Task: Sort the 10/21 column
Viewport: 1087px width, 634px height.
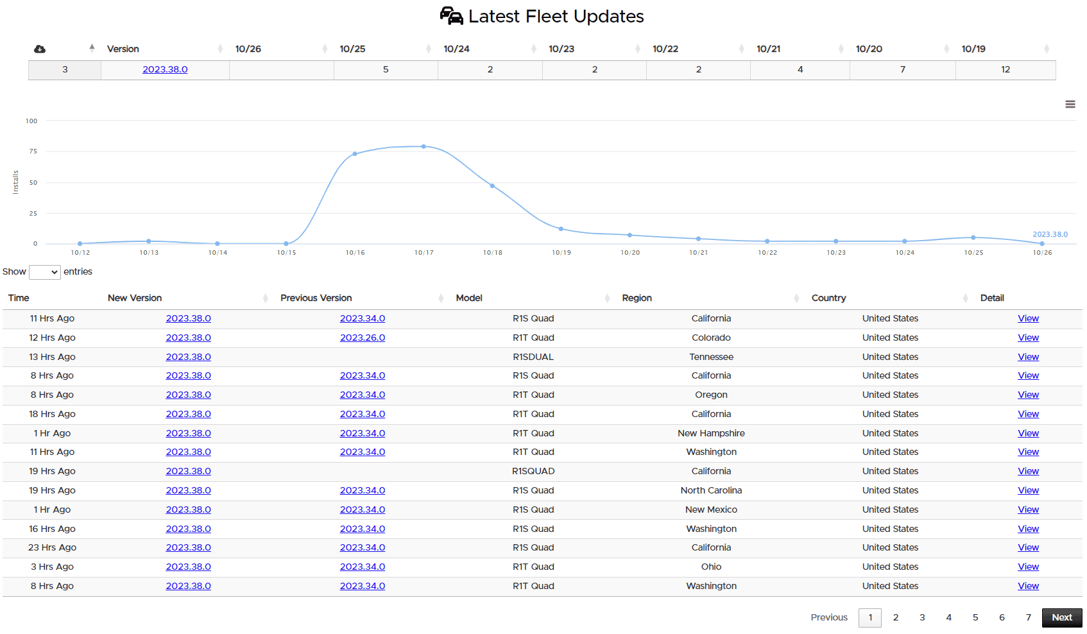Action: pyautogui.click(x=769, y=49)
